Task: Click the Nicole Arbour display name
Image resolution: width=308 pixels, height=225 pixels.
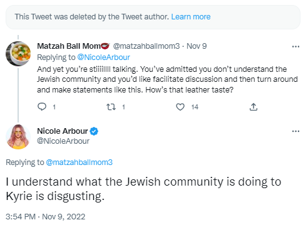Action: coord(63,131)
